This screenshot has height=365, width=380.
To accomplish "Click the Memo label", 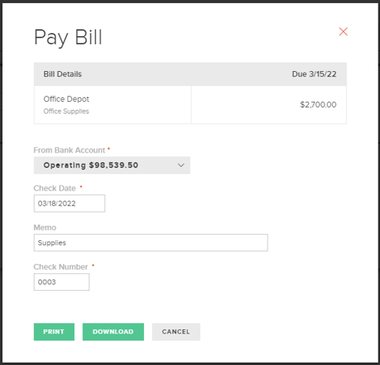I will coord(45,228).
